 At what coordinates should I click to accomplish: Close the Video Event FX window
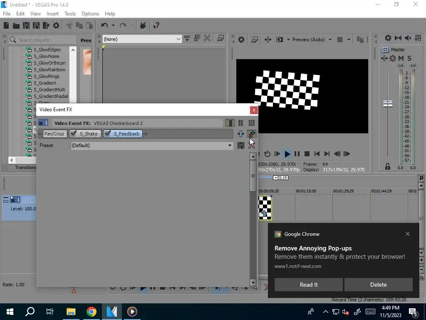(x=254, y=110)
